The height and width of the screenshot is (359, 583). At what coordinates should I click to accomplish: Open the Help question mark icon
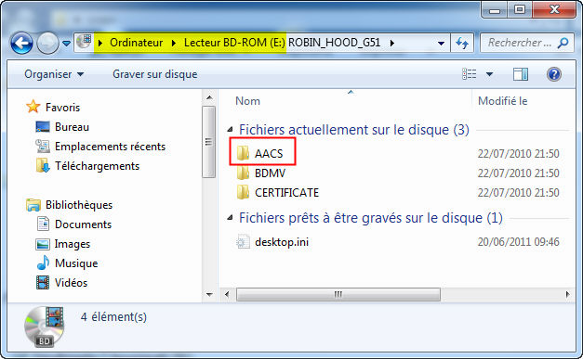553,74
